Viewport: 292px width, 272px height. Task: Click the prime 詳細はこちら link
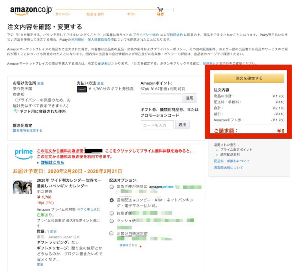pyautogui.click(x=52, y=162)
